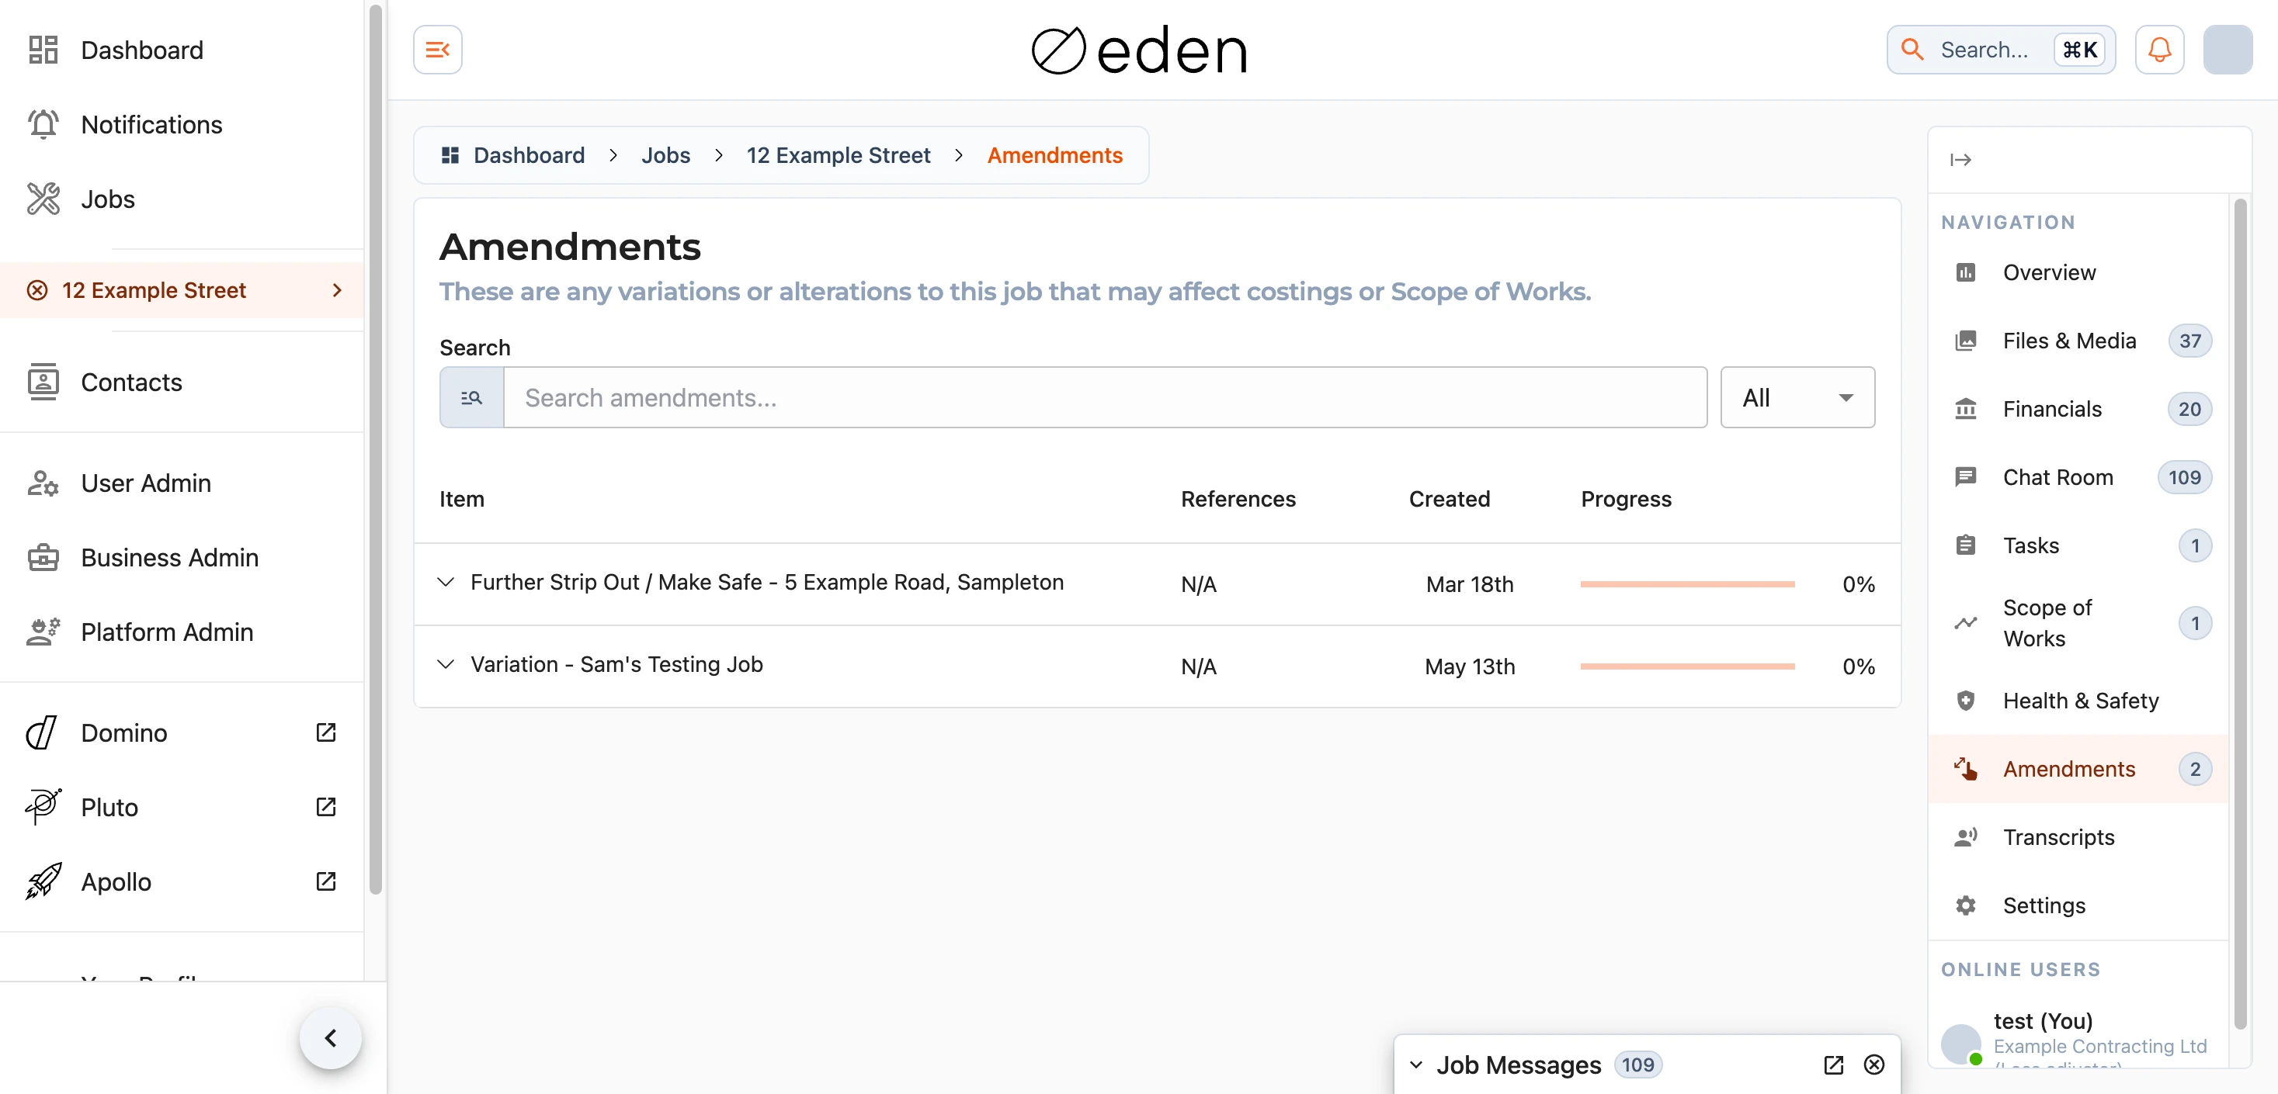Image resolution: width=2278 pixels, height=1094 pixels.
Task: Click the round sidebar collapse chevron button
Action: [x=331, y=1037]
